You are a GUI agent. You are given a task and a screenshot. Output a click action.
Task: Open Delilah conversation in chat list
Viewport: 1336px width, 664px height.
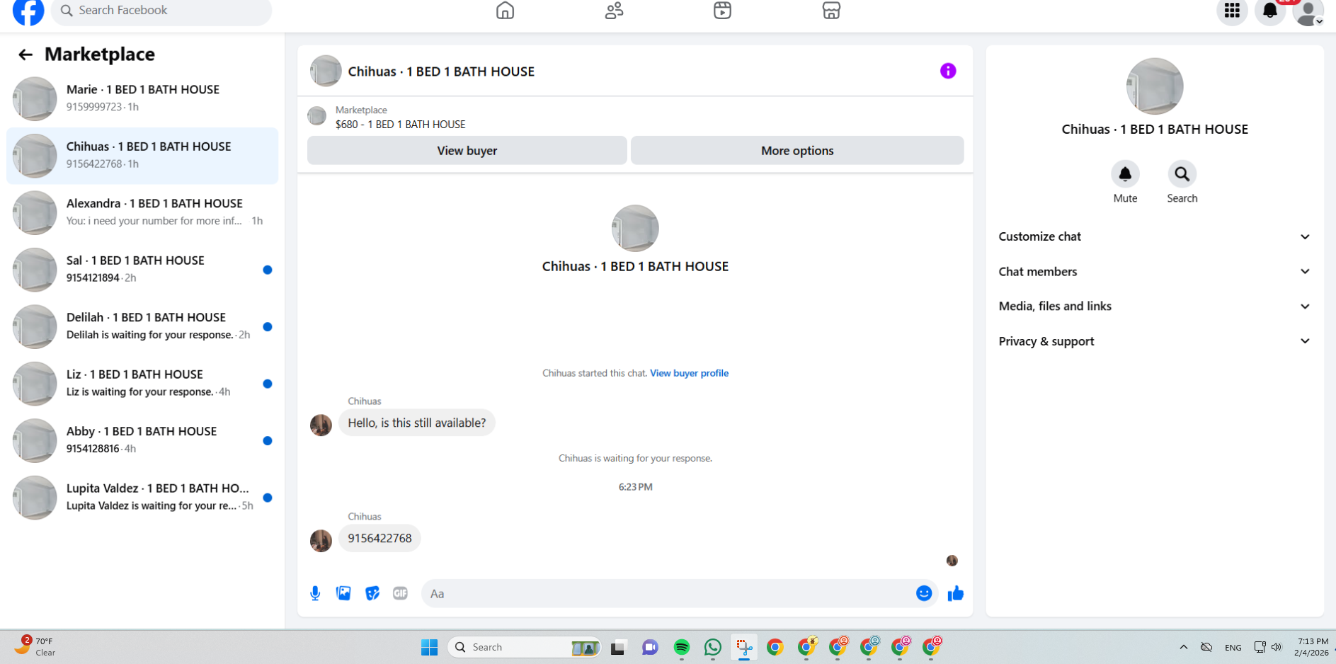tap(142, 326)
